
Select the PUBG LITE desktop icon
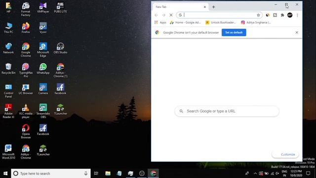[x=60, y=8]
